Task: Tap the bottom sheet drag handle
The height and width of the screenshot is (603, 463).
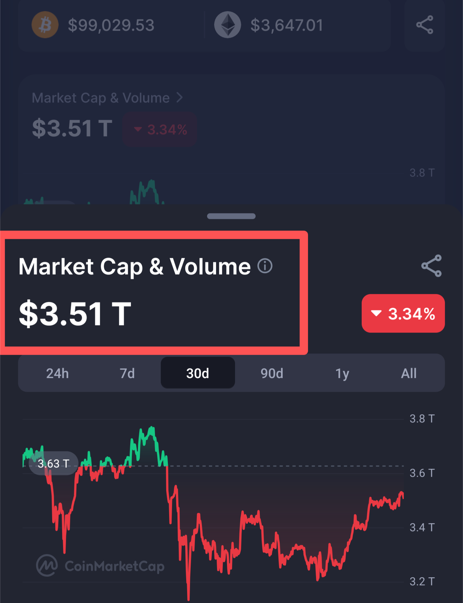Action: [232, 216]
